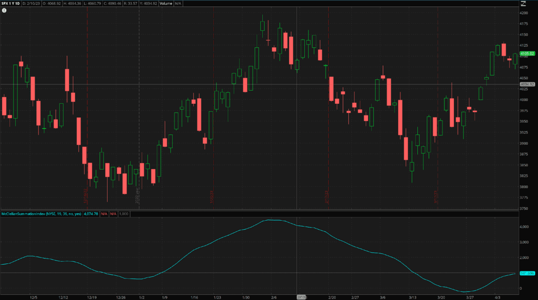Click the 3/13 date on the time axis
This screenshot has width=538, height=300.
pos(413,297)
